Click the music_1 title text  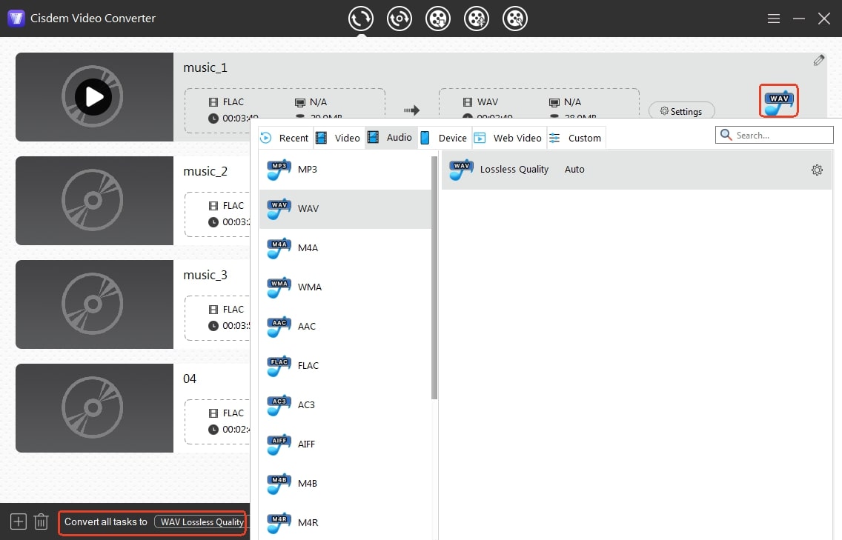tap(205, 67)
